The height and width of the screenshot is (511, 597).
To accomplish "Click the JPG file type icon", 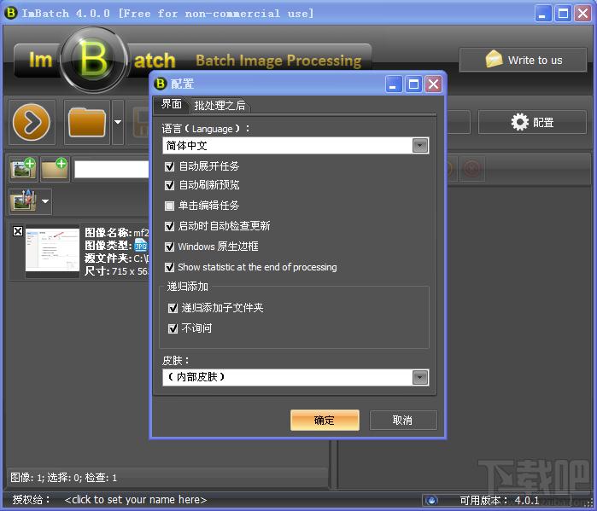I will [x=140, y=245].
